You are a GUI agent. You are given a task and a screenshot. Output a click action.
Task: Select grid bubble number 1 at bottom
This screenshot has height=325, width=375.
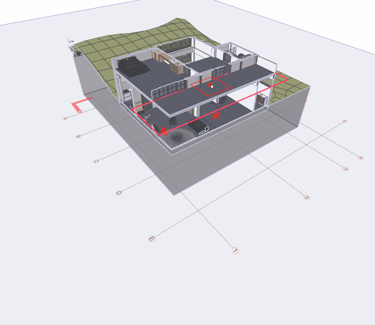tap(235, 250)
